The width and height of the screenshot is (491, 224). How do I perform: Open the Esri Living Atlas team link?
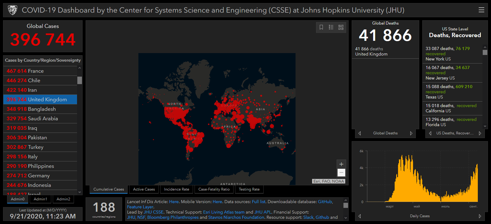click(224, 212)
